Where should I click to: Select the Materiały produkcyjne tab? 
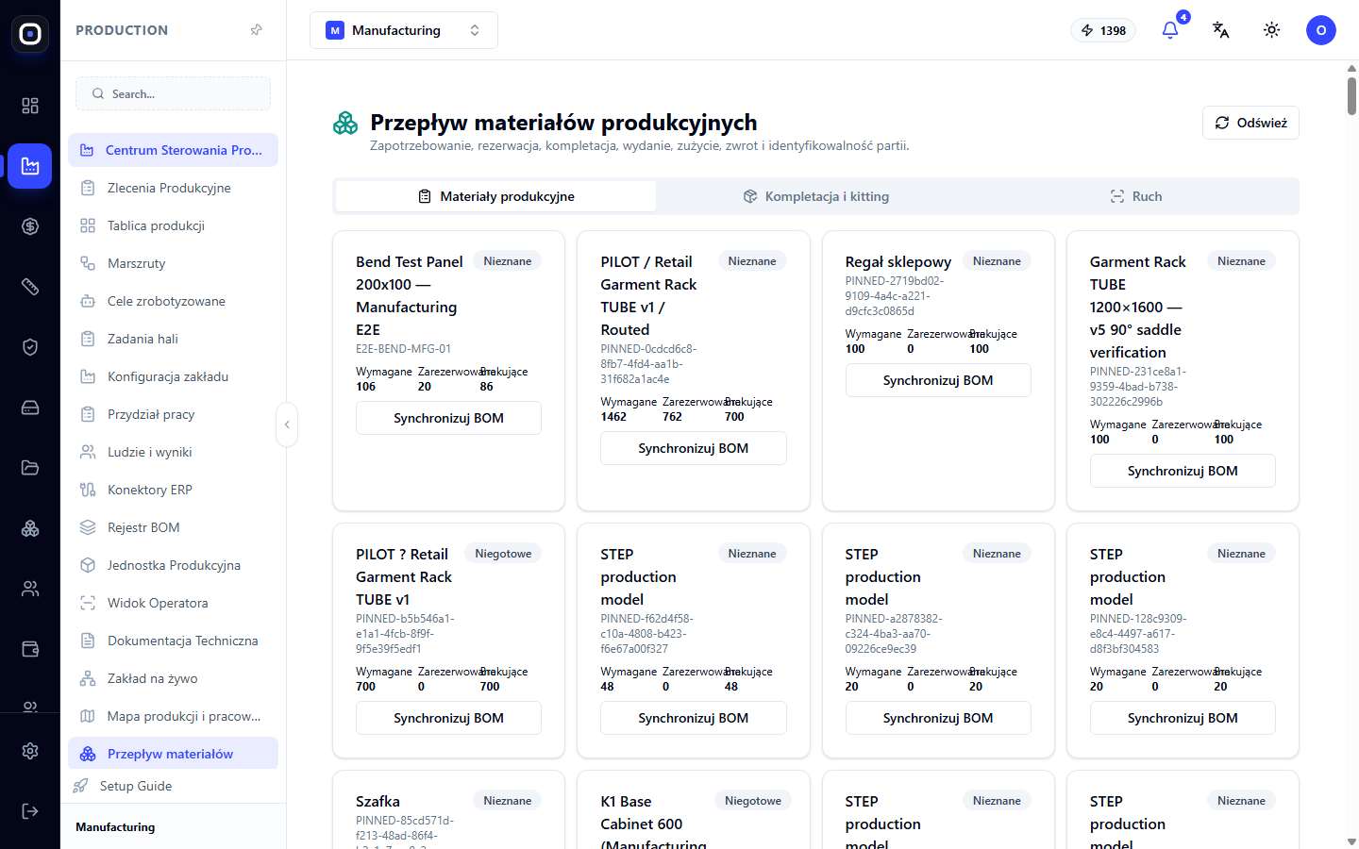coord(496,196)
